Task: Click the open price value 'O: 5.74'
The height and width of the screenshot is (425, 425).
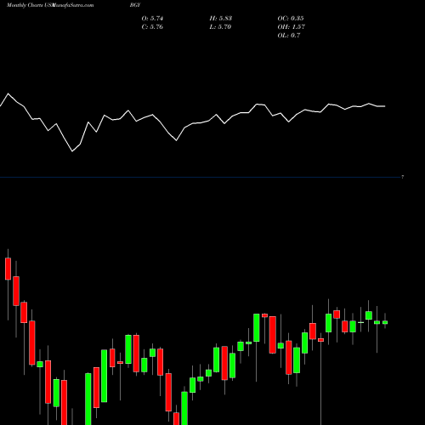Action: pyautogui.click(x=152, y=19)
